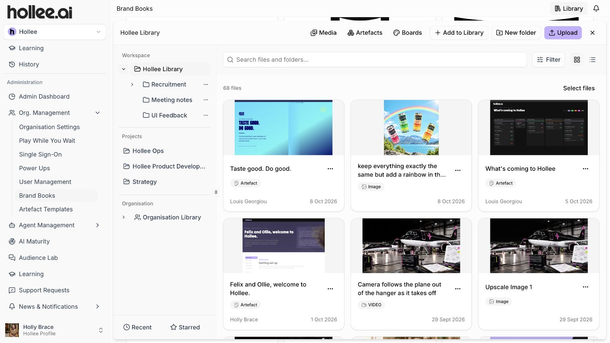Open the Hollee workspace dropdown
The width and height of the screenshot is (610, 343).
click(x=54, y=32)
